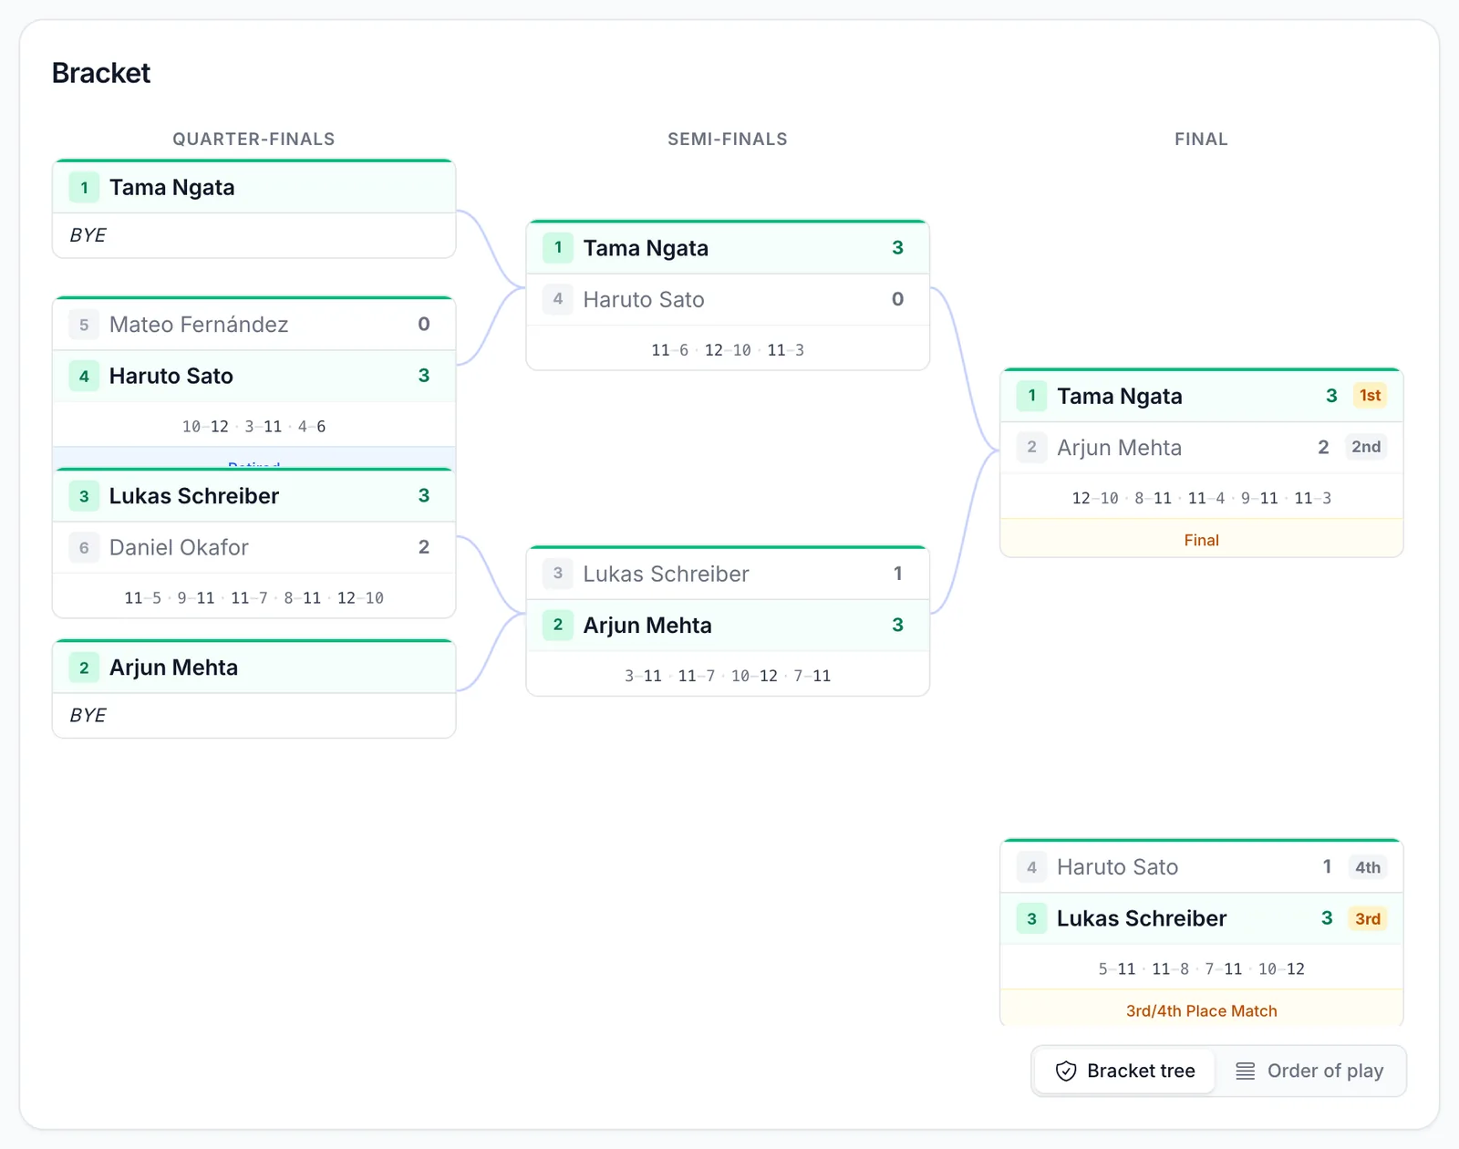Viewport: 1459px width, 1149px height.
Task: Select Lukas Schreiber in the 3rd/4th place match
Action: [1202, 918]
